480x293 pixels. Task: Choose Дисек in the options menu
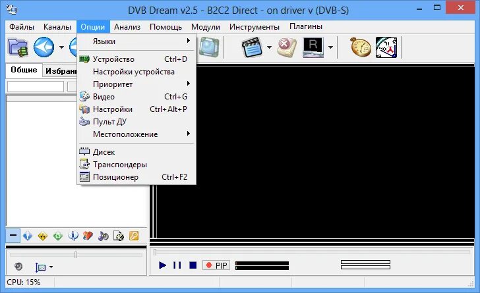136,152
